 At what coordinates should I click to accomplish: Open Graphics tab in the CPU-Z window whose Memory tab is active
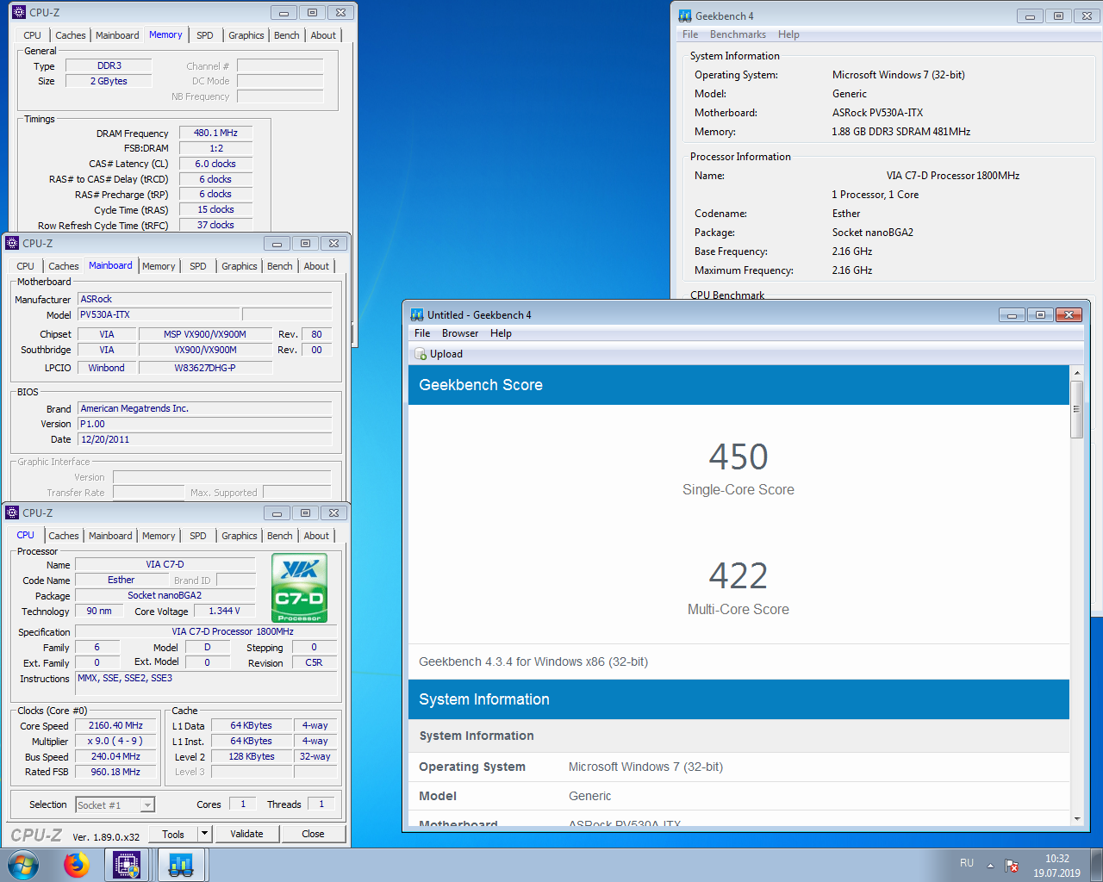coord(246,35)
